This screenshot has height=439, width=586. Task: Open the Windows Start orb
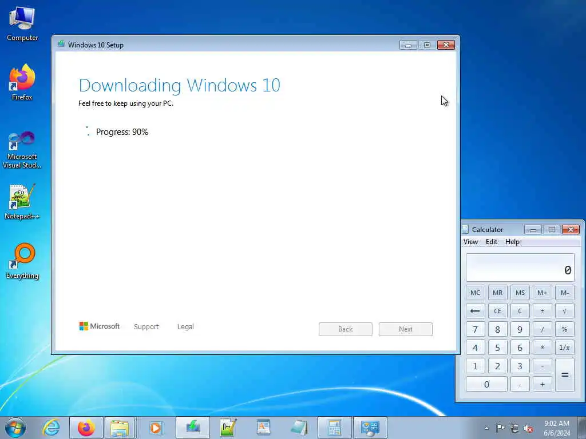[x=15, y=428]
